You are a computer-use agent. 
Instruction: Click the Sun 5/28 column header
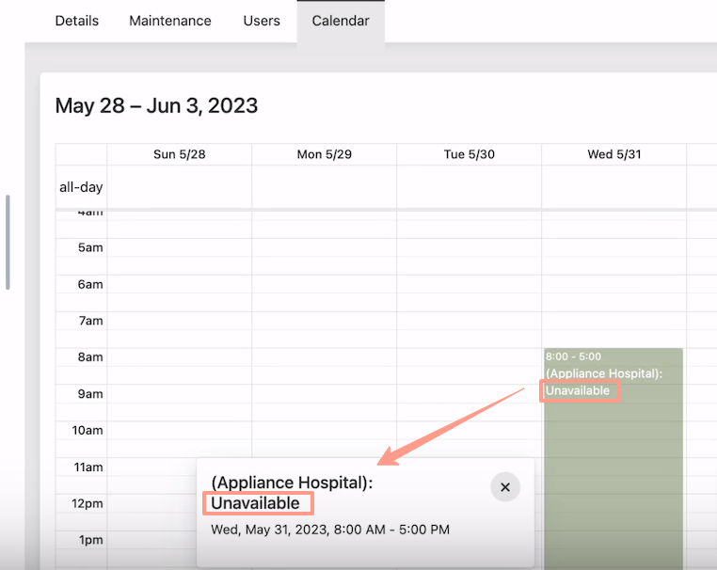(x=179, y=154)
